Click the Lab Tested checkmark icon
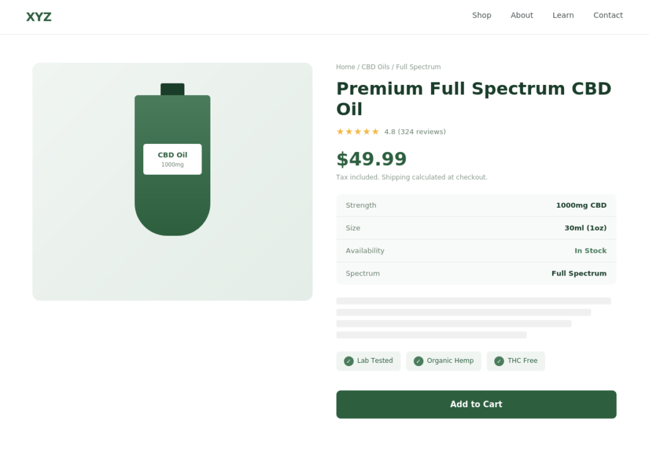Viewport: 649px width, 451px height. tap(349, 361)
